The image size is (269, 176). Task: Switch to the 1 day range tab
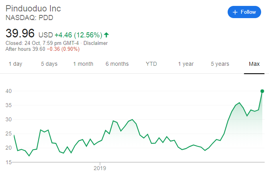tap(15, 64)
